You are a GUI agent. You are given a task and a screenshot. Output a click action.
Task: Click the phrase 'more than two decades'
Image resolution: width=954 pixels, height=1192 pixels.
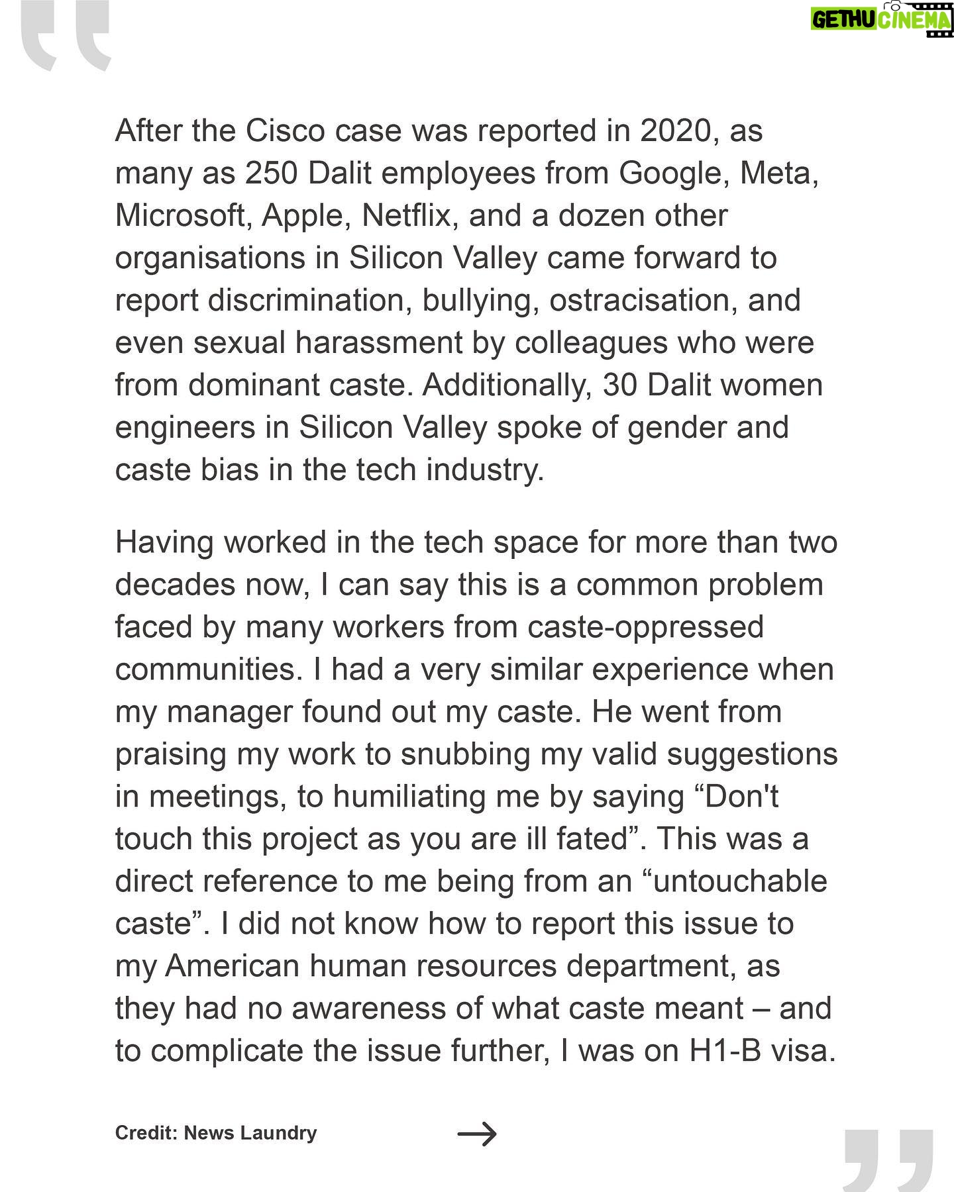point(476,564)
